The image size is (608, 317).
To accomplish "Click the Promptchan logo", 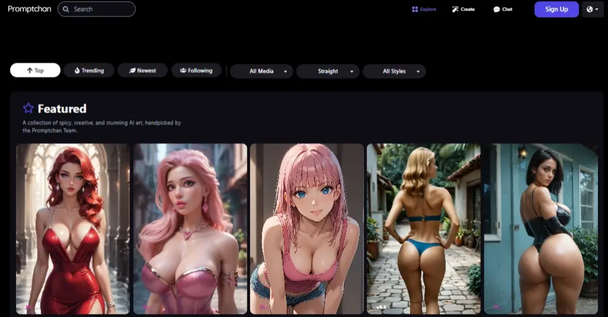I will tap(30, 9).
